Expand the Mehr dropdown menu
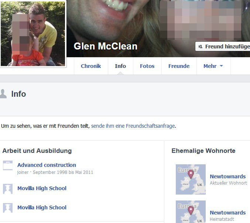The height and width of the screenshot is (223, 250). coord(213,66)
